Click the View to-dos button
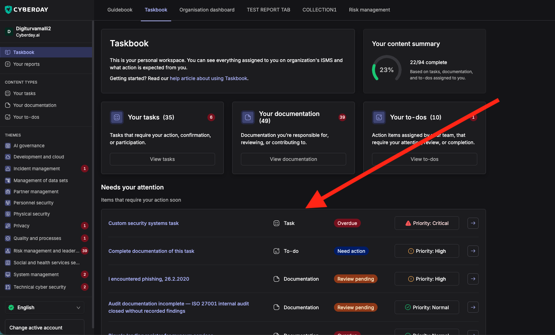This screenshot has height=335, width=555. [425, 159]
